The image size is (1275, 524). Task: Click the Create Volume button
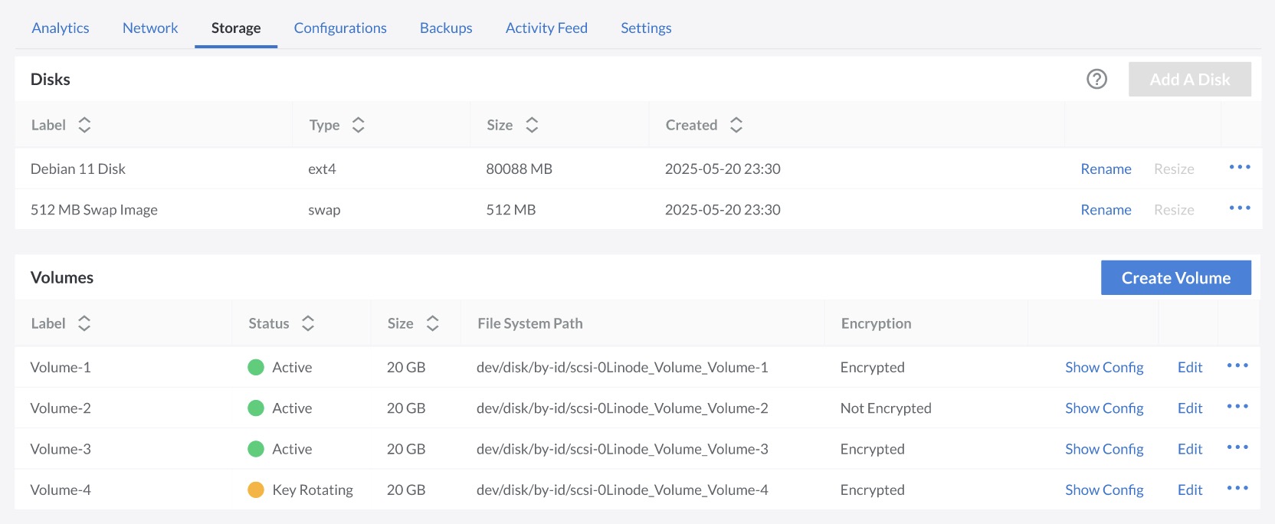click(1175, 278)
